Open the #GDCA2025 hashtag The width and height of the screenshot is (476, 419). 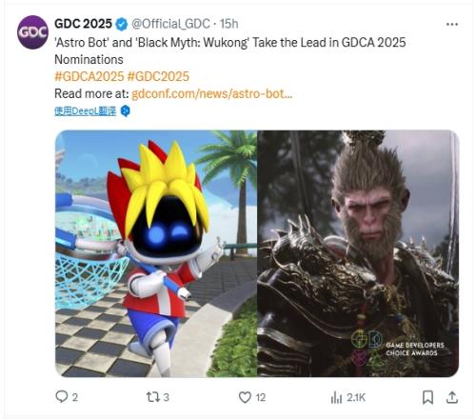[89, 76]
